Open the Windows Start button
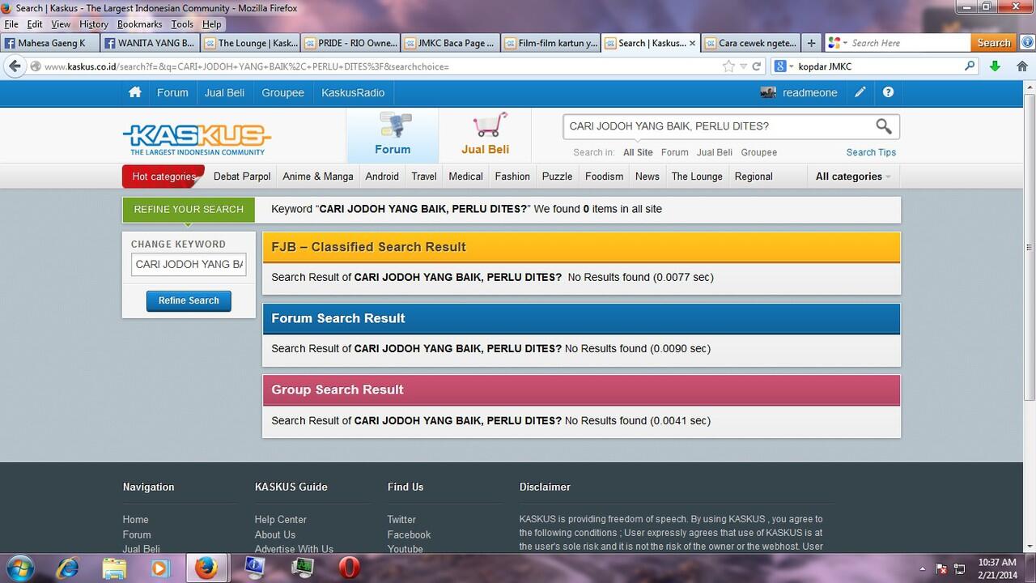1036x583 pixels. (x=19, y=568)
